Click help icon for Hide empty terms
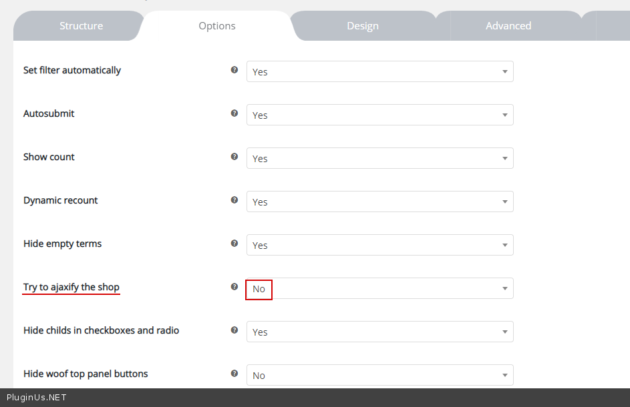Screen dimensions: 630x407 pos(234,243)
